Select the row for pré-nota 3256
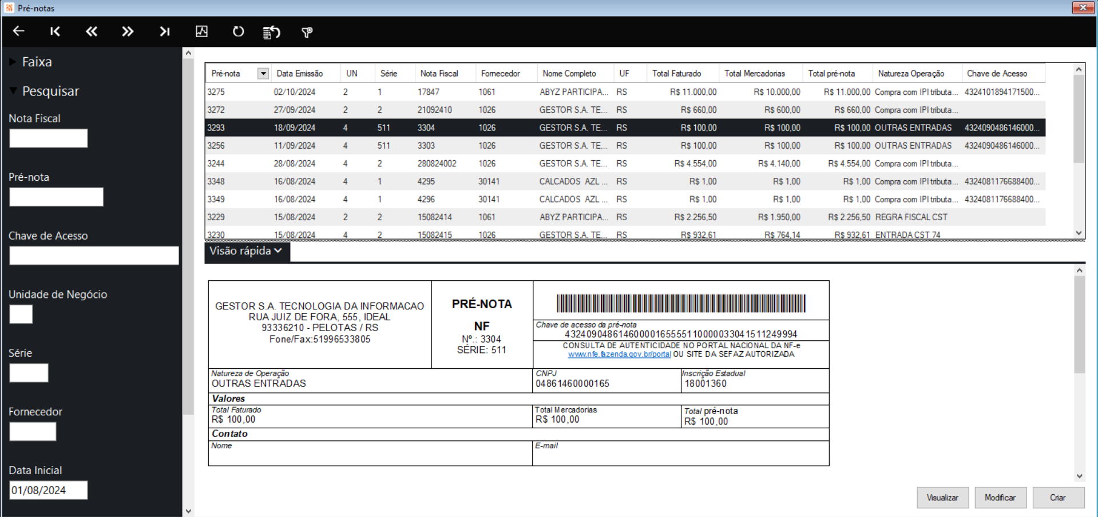 (x=625, y=146)
